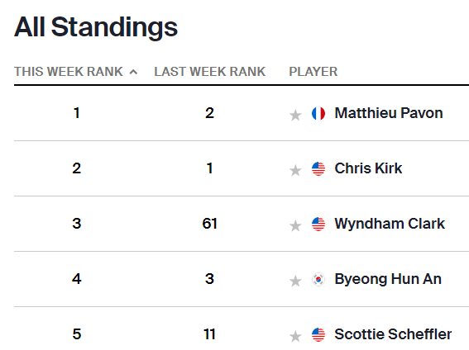Image resolution: width=469 pixels, height=350 pixels.
Task: View Wyndham Clark's profile link
Action: point(390,224)
